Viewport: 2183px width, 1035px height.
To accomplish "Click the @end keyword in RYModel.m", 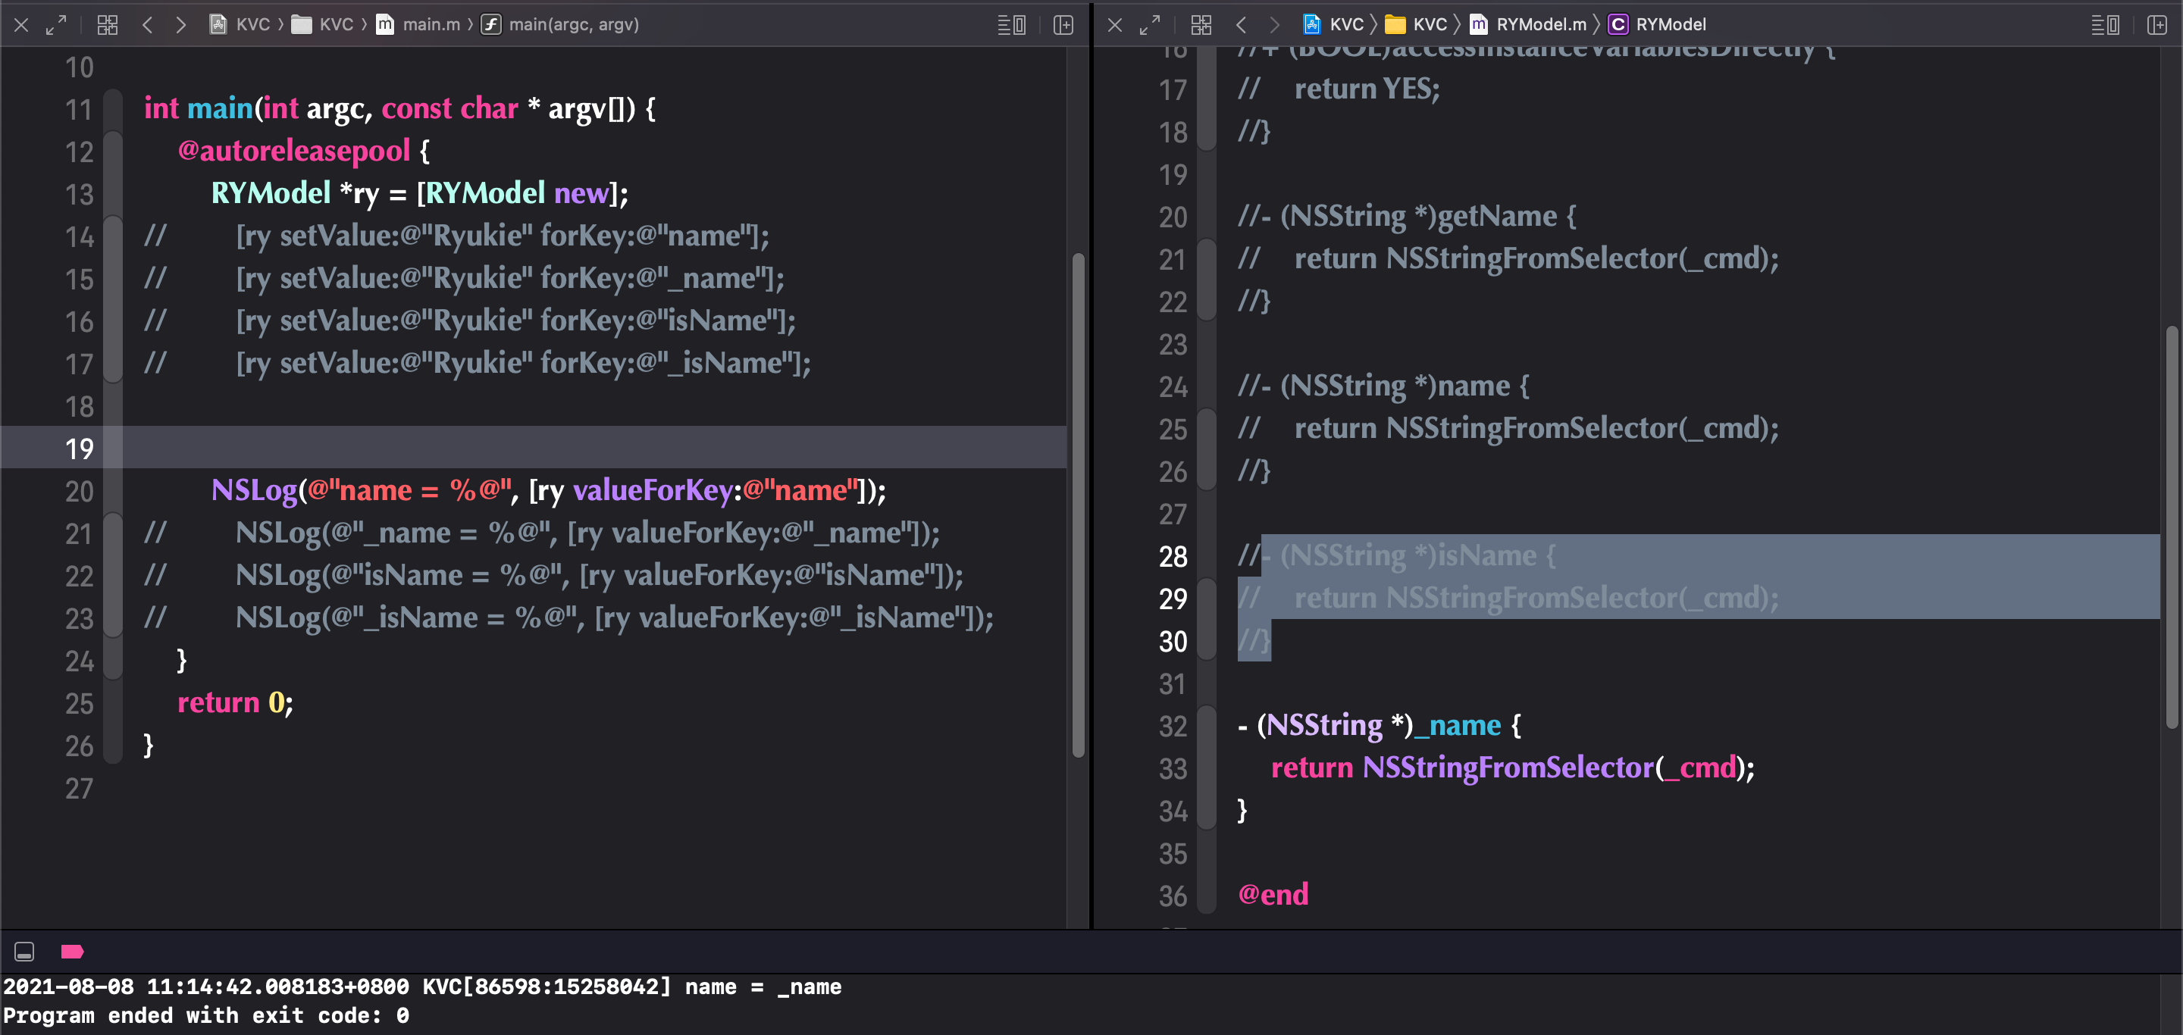I will point(1273,894).
